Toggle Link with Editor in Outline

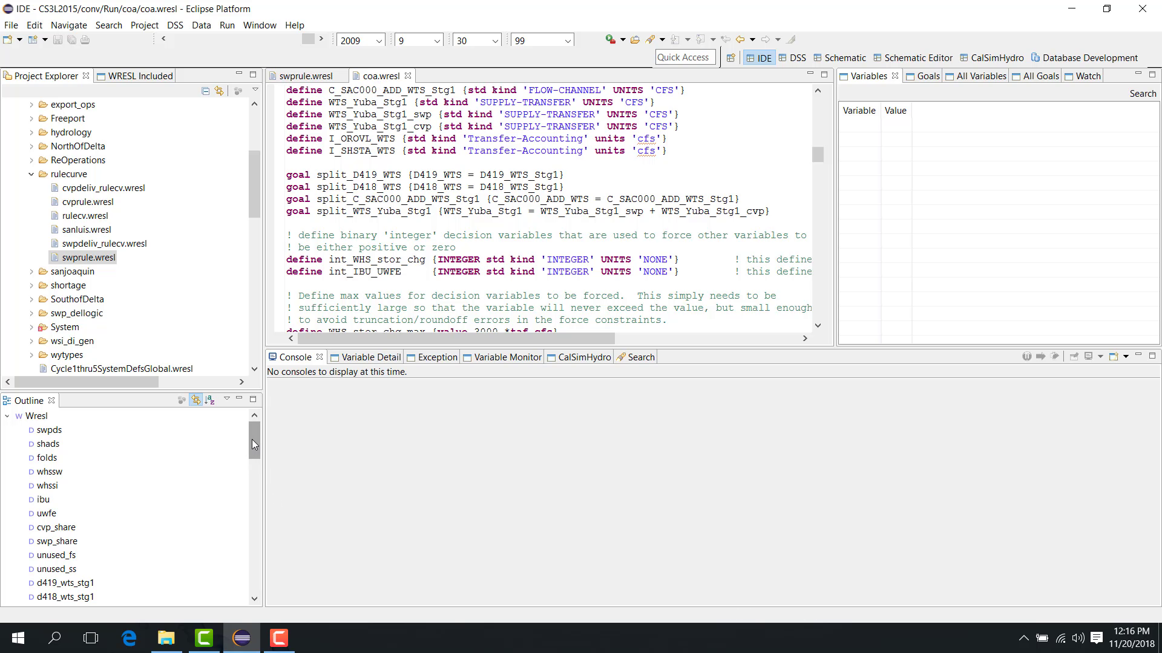(195, 400)
